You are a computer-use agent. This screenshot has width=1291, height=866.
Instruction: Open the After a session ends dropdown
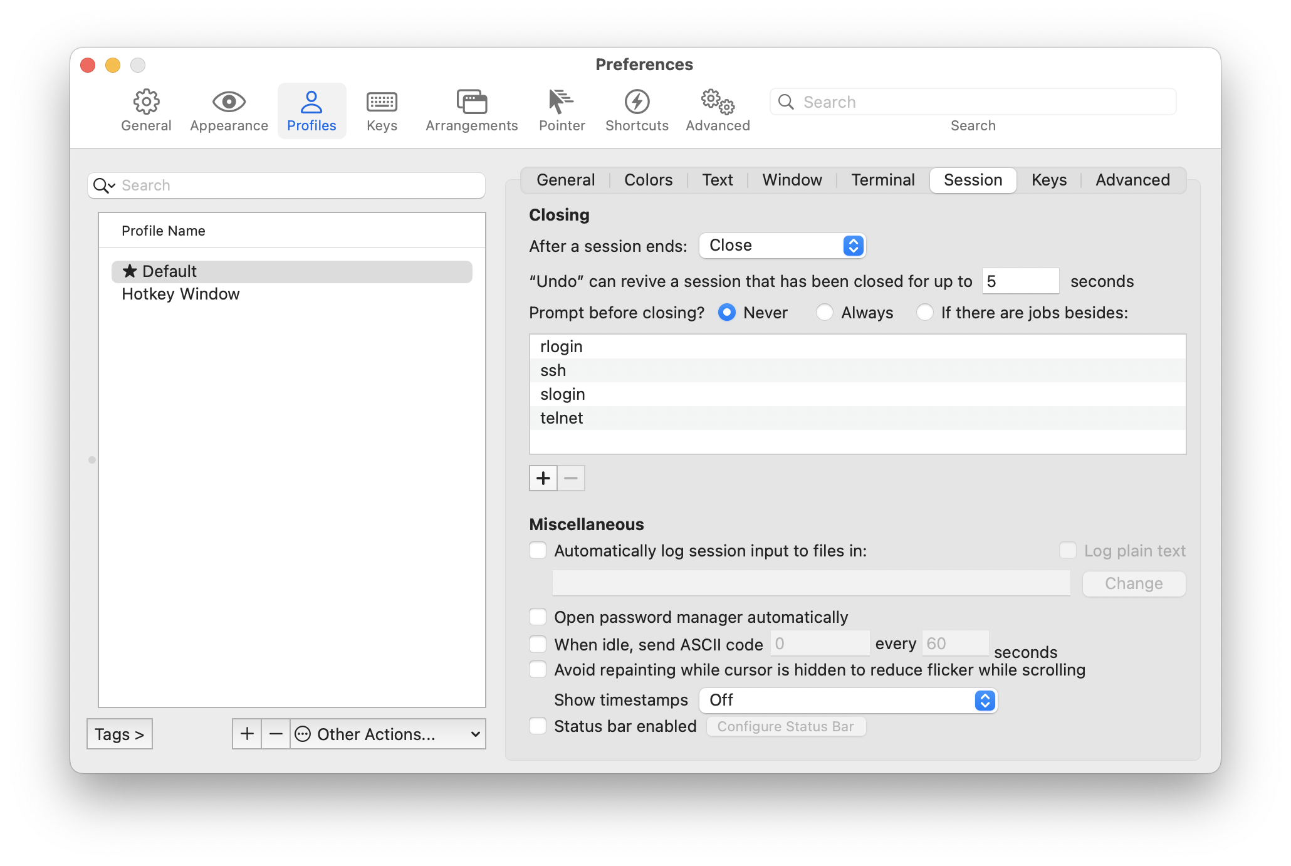click(x=782, y=246)
